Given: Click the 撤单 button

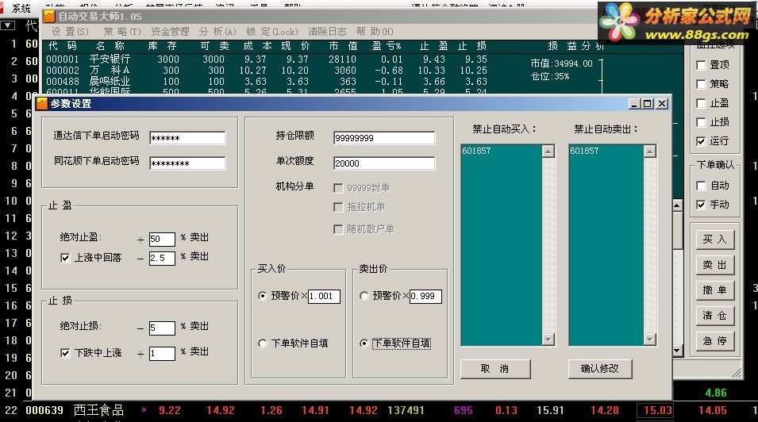Looking at the screenshot, I should [x=714, y=290].
